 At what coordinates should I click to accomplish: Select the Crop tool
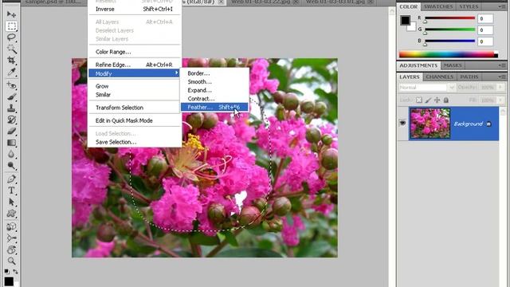coord(11,61)
